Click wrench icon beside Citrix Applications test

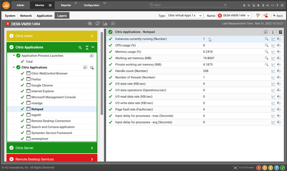point(85,67)
